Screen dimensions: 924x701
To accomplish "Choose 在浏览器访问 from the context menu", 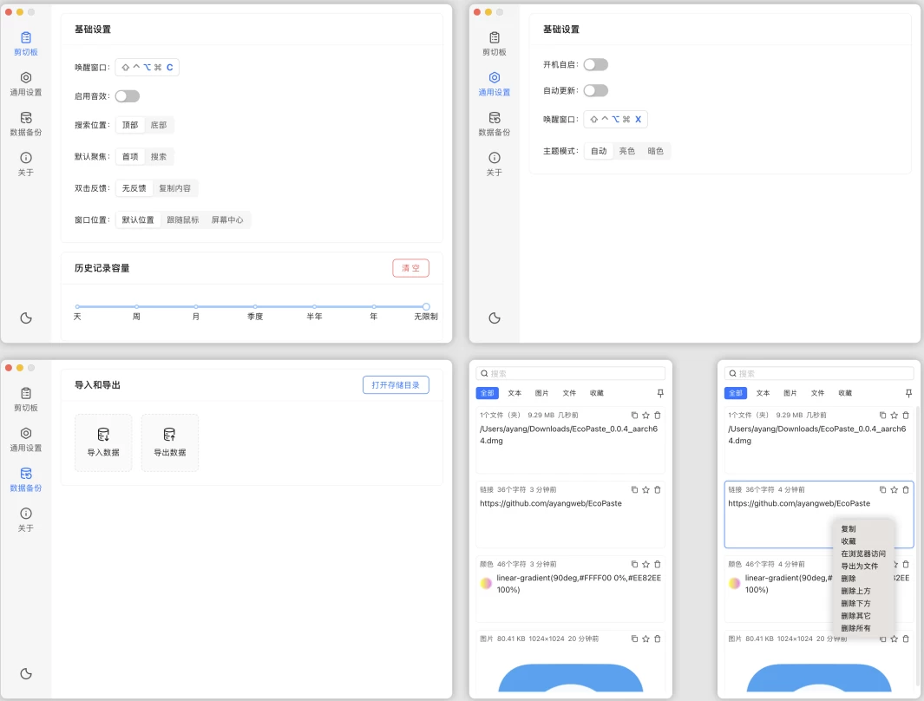I will tap(863, 554).
